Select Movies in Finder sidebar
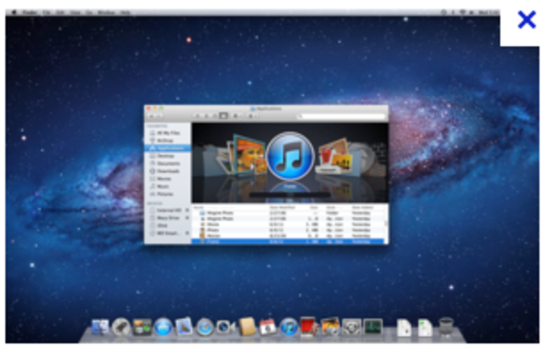543x347 pixels. [x=168, y=179]
